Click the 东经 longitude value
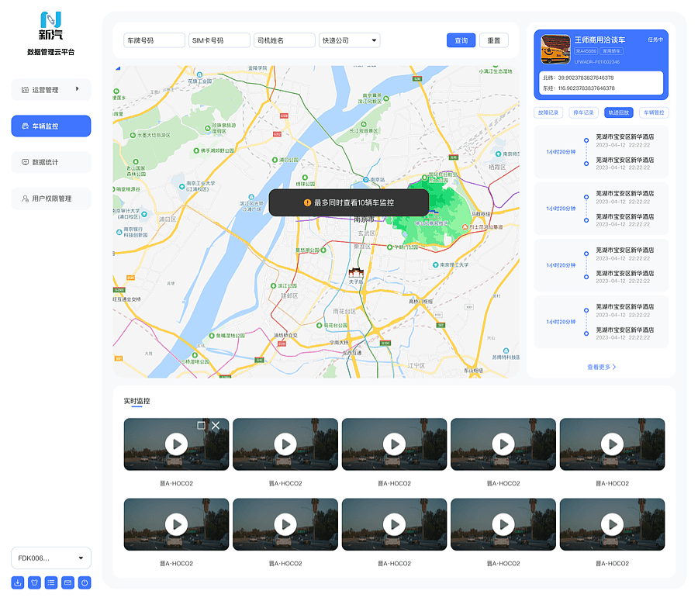This screenshot has height=601, width=698. (586, 88)
